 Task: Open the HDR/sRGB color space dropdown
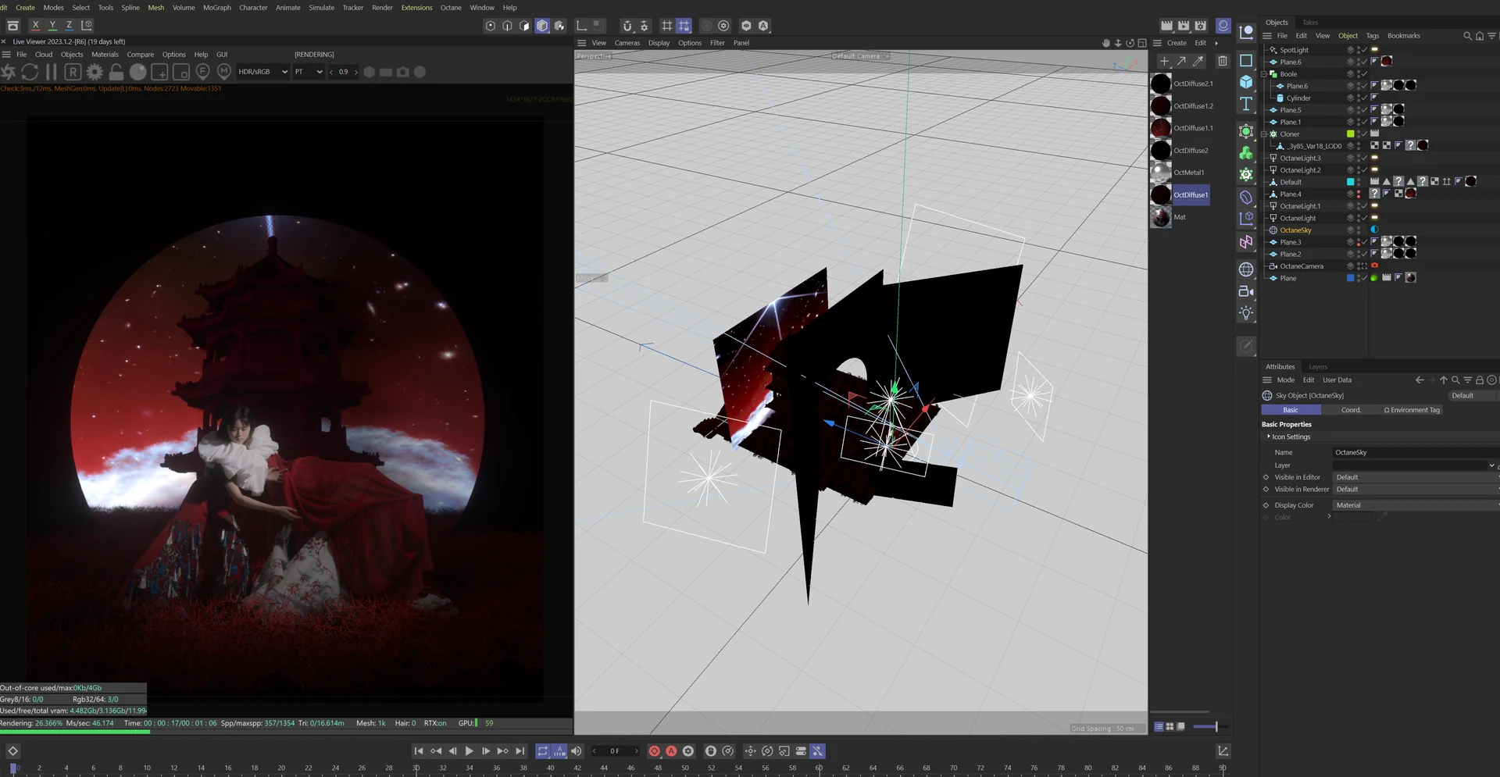coord(262,72)
